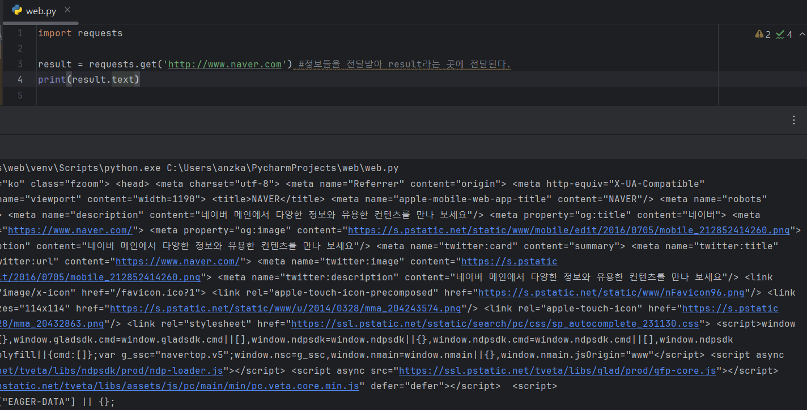Click 'sizes="114x114"' text in output
Screen dimensions: 807x410
point(36,309)
